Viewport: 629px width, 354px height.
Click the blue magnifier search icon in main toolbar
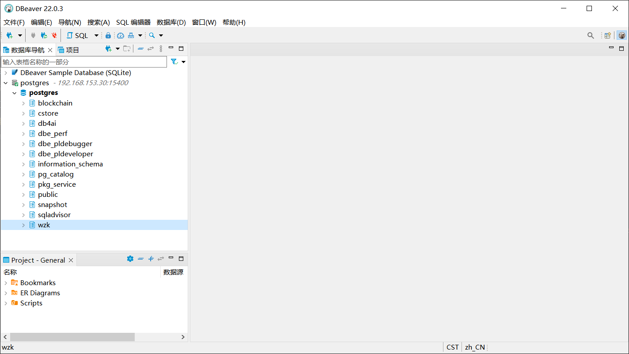coord(152,35)
